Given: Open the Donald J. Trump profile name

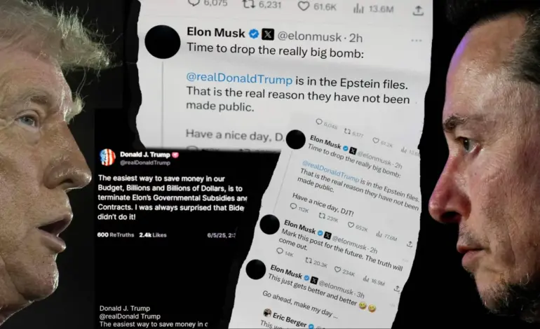Looking at the screenshot, I should [x=145, y=155].
